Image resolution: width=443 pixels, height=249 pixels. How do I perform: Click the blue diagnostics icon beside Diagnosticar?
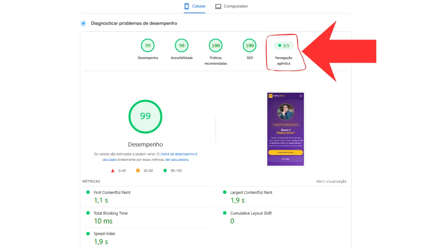click(x=83, y=23)
